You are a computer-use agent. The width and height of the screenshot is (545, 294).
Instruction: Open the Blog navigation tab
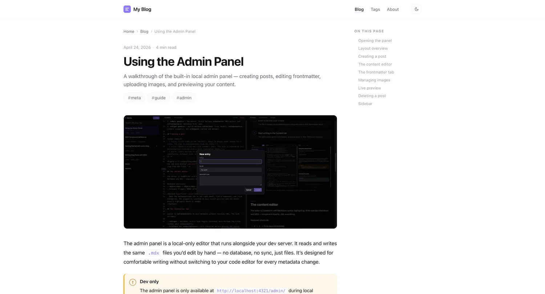(359, 9)
